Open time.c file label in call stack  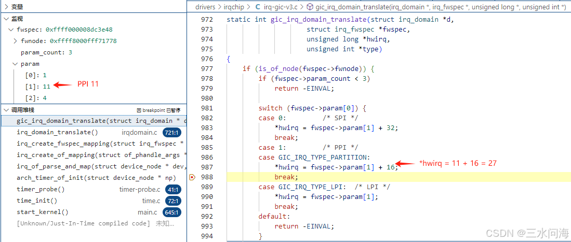151,201
